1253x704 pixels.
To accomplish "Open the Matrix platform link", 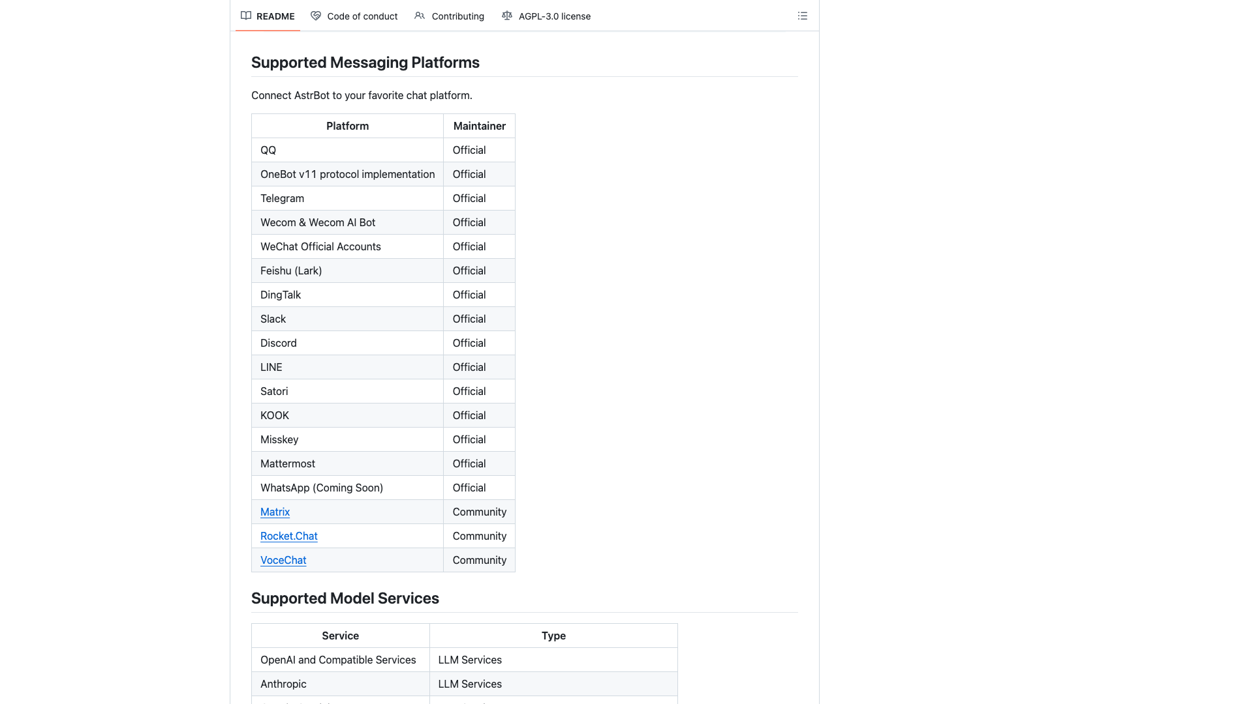I will pyautogui.click(x=275, y=512).
